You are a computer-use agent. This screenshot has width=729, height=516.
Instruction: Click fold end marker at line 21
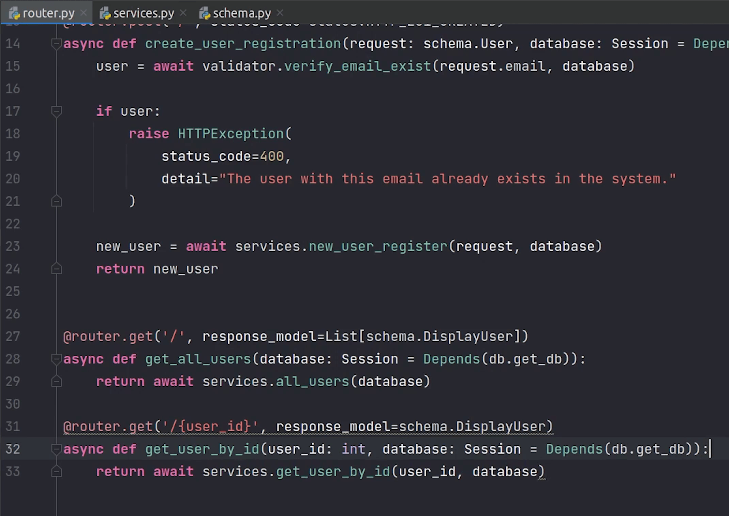click(56, 201)
